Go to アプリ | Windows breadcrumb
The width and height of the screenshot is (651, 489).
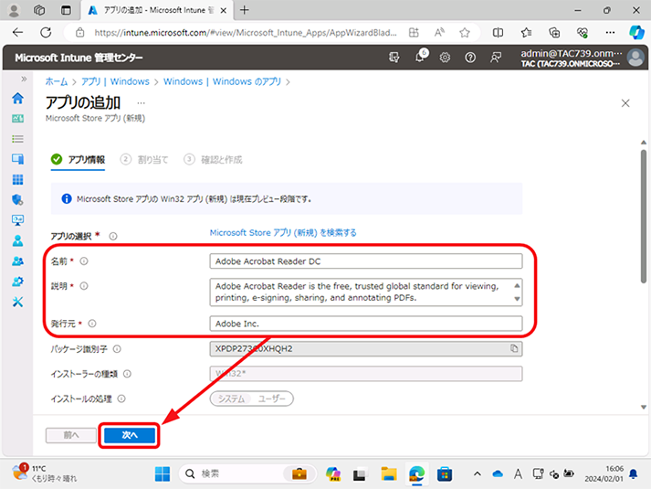pyautogui.click(x=115, y=81)
